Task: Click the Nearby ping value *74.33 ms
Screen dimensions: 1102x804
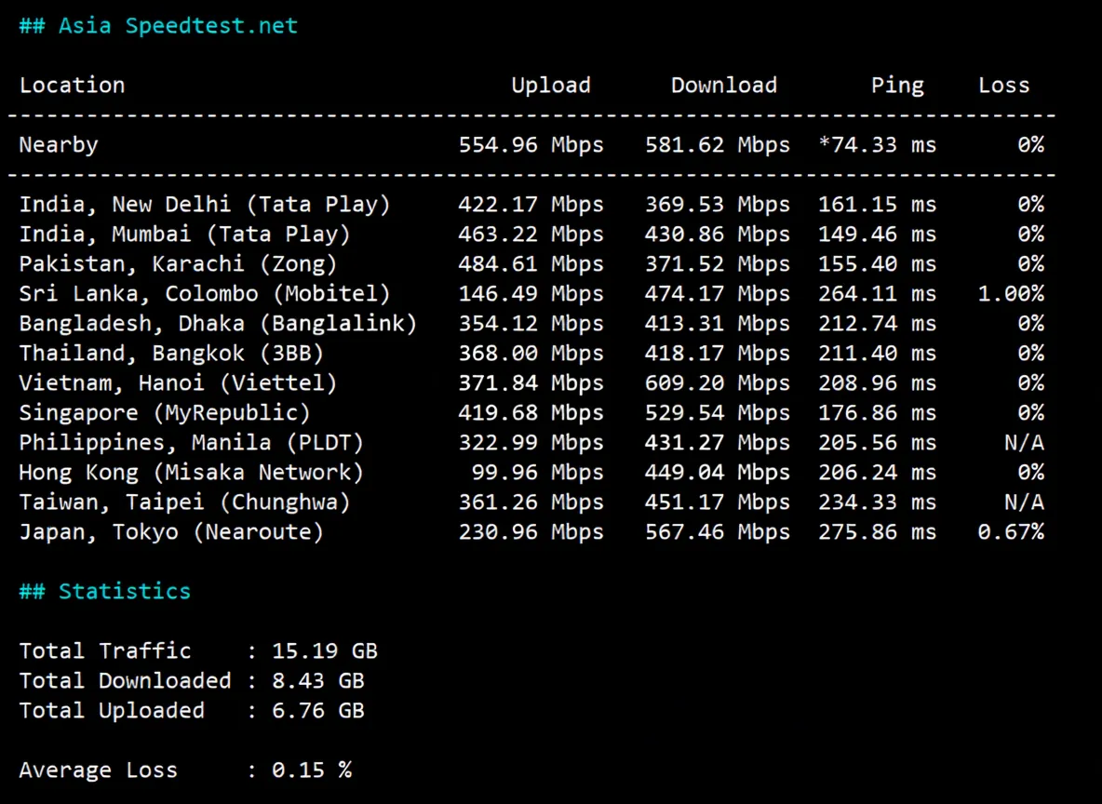Action: click(877, 145)
